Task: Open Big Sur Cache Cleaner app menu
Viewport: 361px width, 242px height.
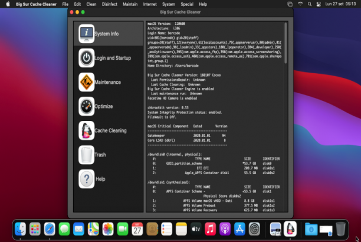Action: pyautogui.click(x=36, y=4)
